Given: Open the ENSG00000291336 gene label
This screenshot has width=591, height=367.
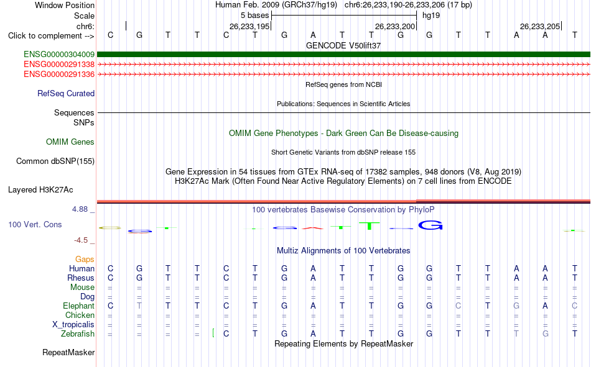Looking at the screenshot, I should (59, 74).
